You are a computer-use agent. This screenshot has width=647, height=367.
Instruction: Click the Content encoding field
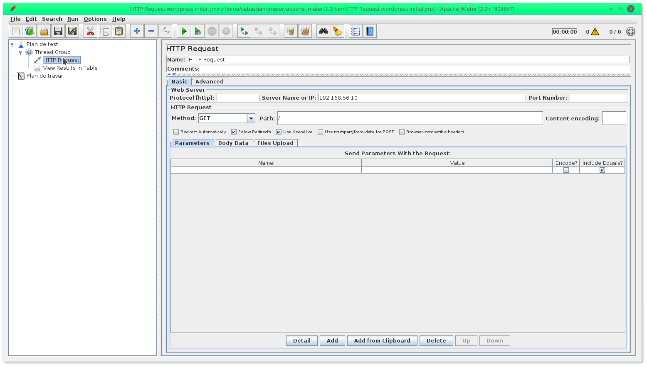click(614, 118)
